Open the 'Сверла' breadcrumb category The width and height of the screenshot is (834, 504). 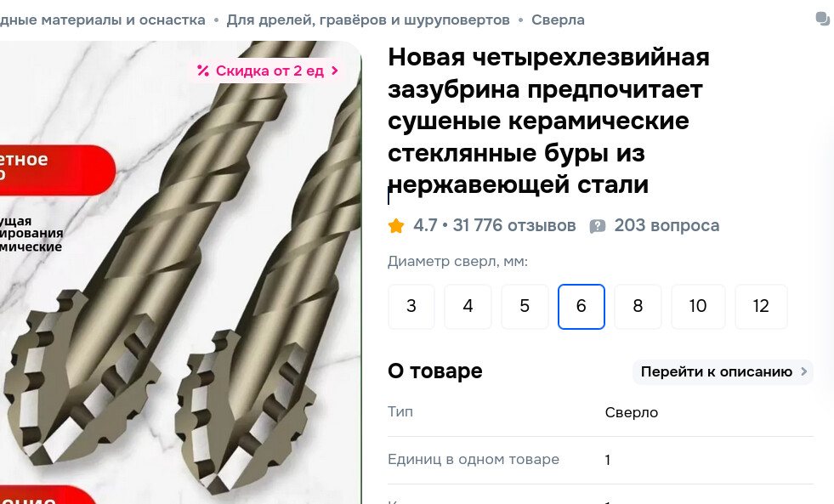coord(558,20)
